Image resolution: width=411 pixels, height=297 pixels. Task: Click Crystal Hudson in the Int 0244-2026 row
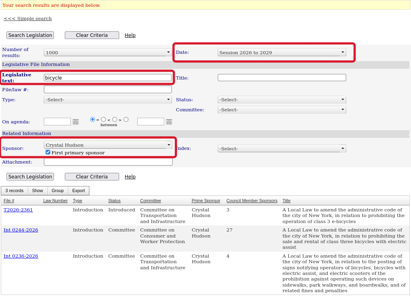point(201,233)
